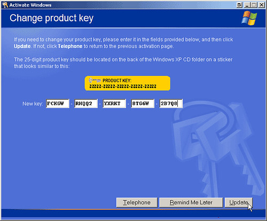Click the 'Change product key' heading
The width and height of the screenshot is (267, 221).
(x=51, y=18)
